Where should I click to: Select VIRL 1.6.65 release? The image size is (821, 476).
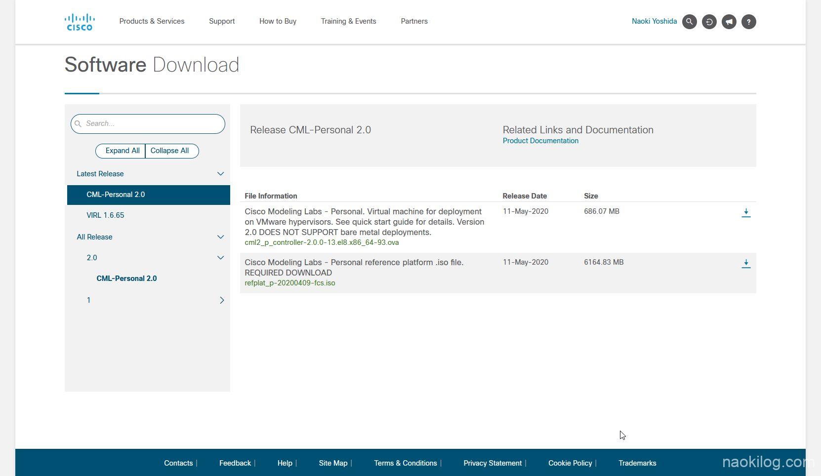pos(105,215)
